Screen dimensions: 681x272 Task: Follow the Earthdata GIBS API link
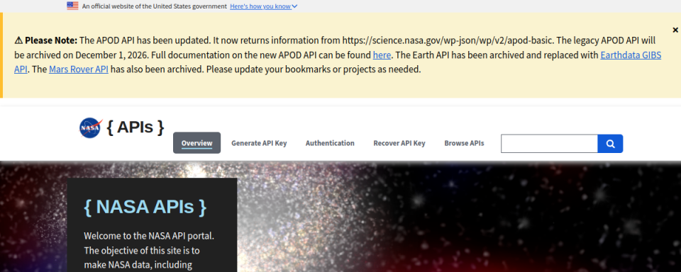pyautogui.click(x=631, y=55)
